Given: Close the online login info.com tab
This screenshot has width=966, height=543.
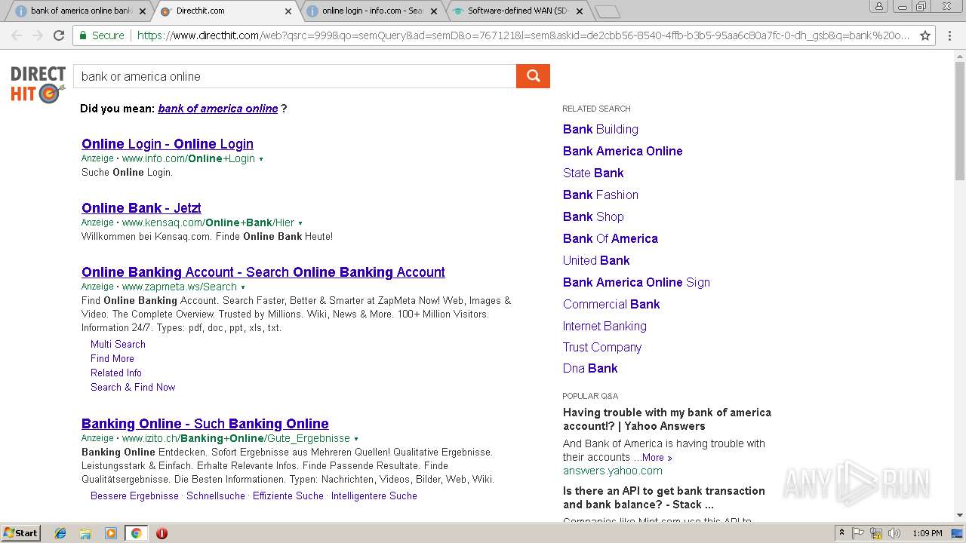Looking at the screenshot, I should (x=434, y=11).
